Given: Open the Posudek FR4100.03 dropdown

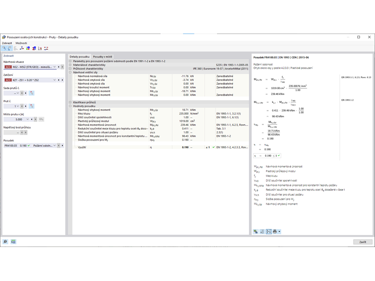Looking at the screenshot, I should tap(55, 145).
